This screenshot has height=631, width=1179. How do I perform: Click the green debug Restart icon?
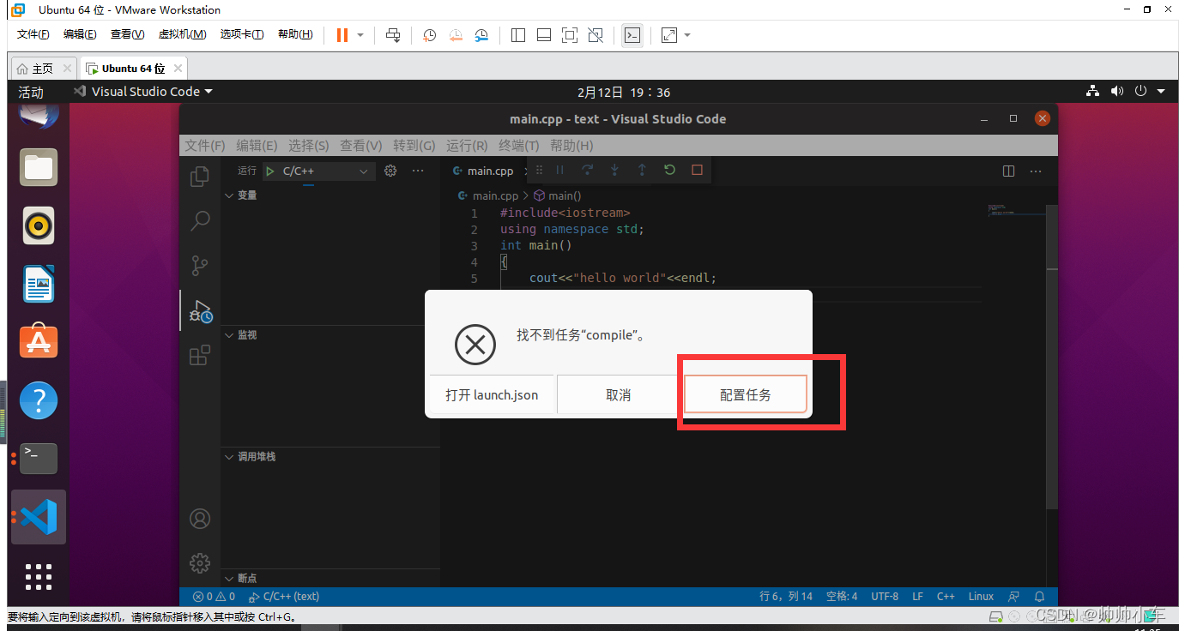[670, 170]
